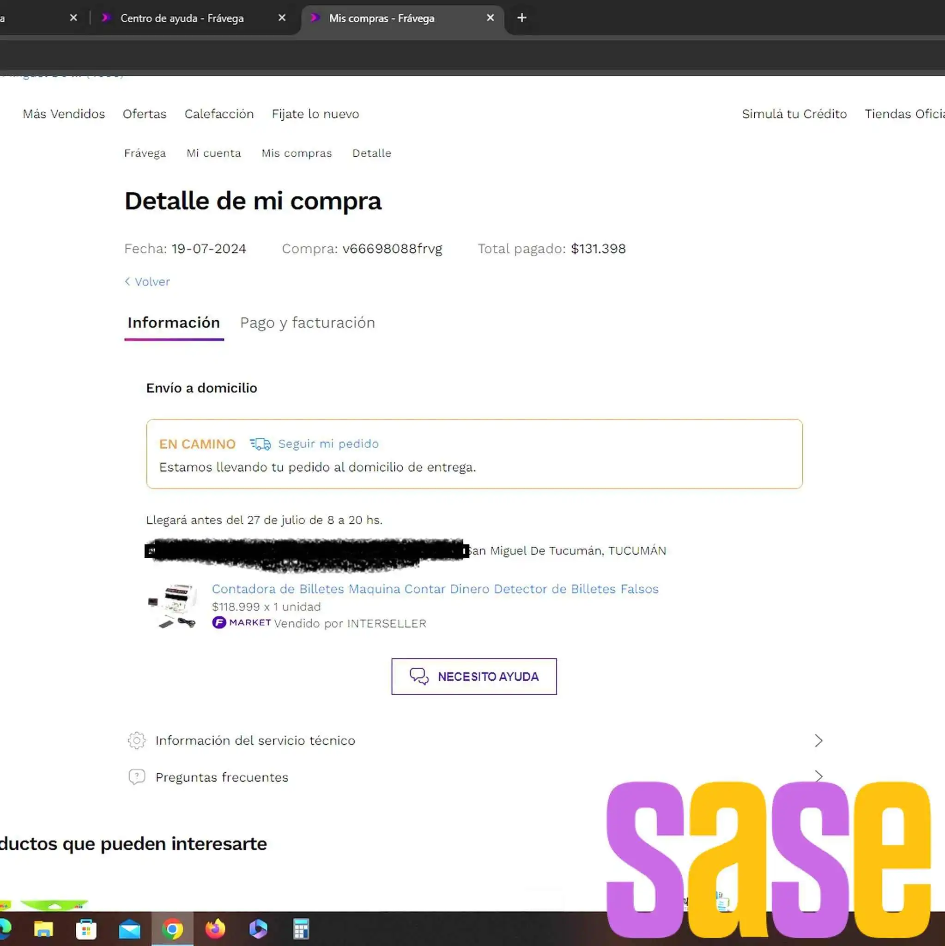Image resolution: width=945 pixels, height=946 pixels.
Task: Switch to Centro de ayuda - Frávega tab
Action: point(182,18)
